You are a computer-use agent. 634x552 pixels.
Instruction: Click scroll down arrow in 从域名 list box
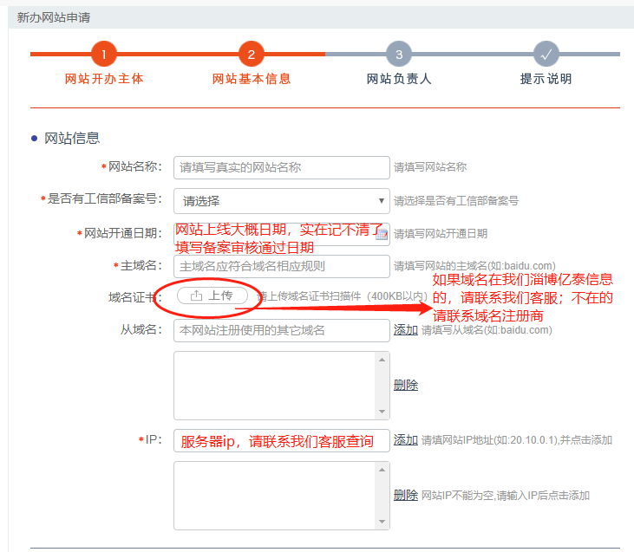point(382,412)
